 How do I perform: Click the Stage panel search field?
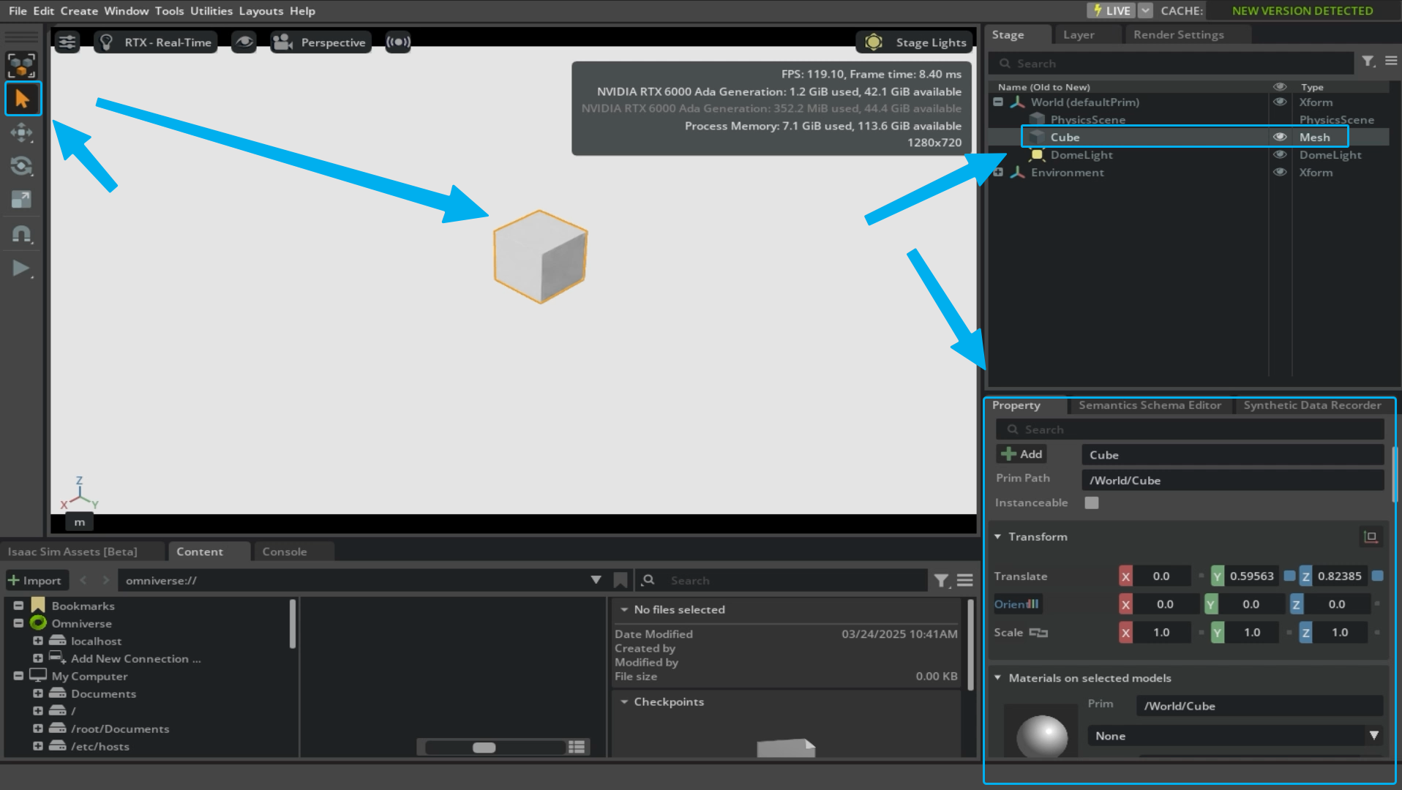tap(1171, 64)
